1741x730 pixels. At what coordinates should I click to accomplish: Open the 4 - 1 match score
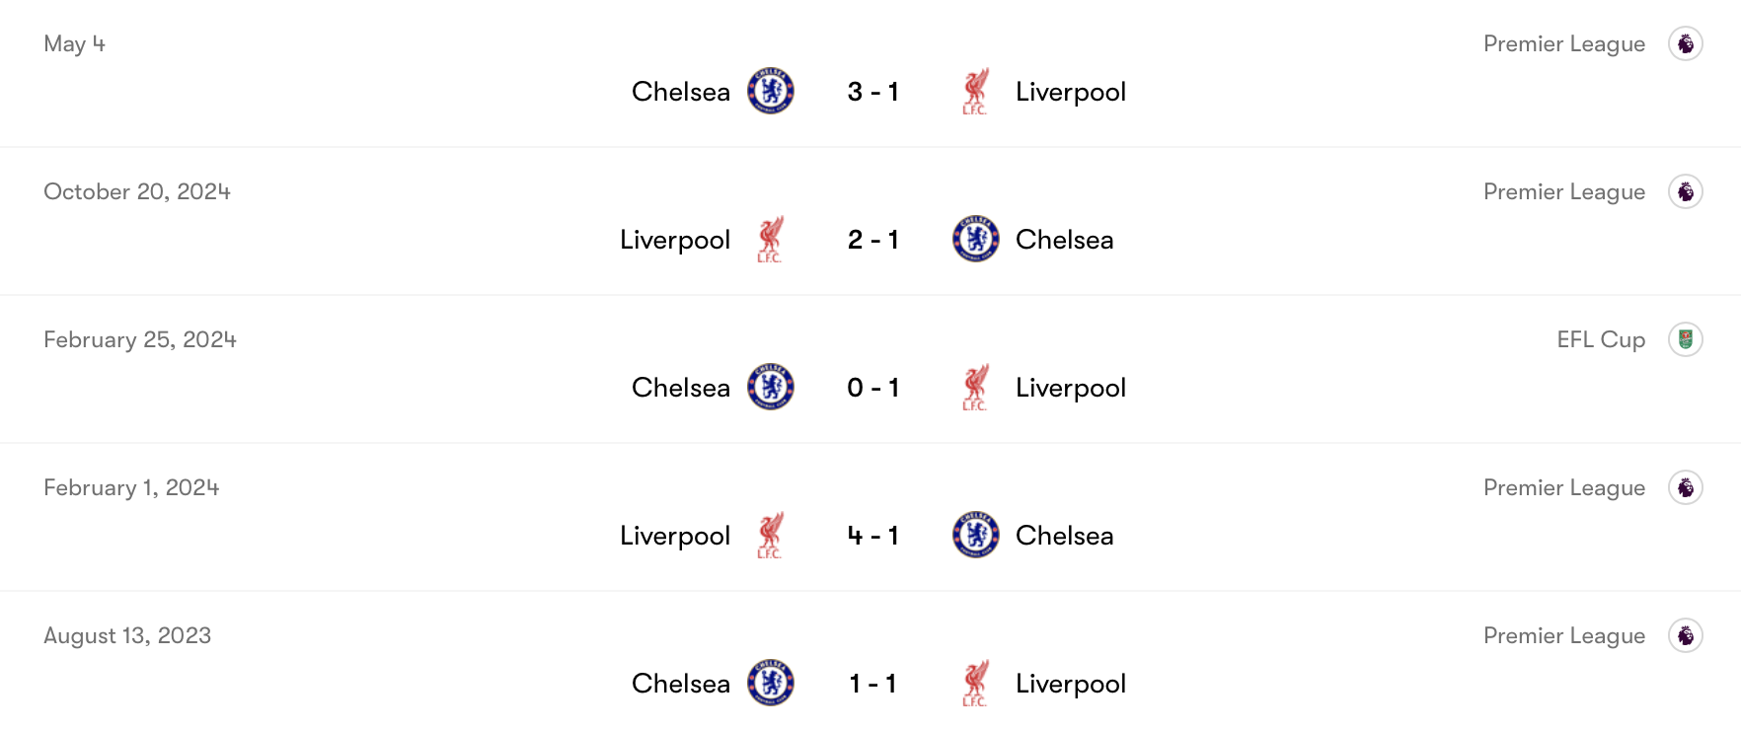click(x=872, y=536)
